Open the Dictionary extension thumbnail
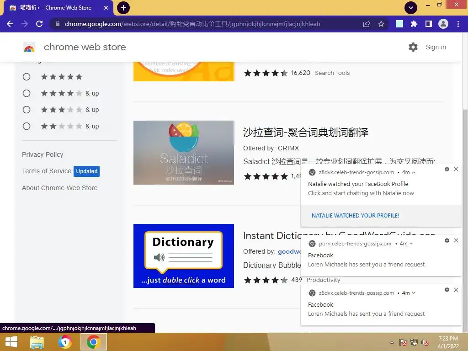The width and height of the screenshot is (468, 351). pyautogui.click(x=184, y=256)
